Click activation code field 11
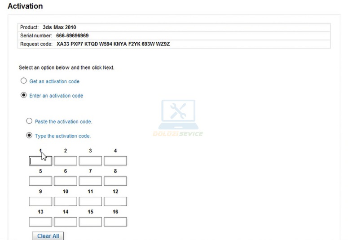The height and width of the screenshot is (240, 348). (x=90, y=201)
